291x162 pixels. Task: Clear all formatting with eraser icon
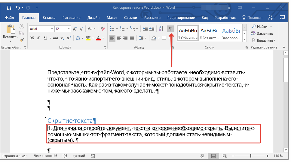click(x=103, y=29)
